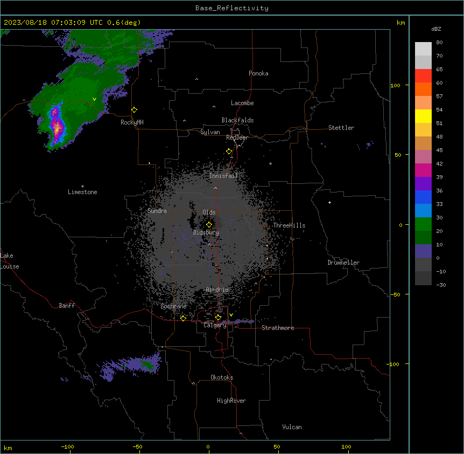Click the Lake Louise label
This screenshot has width=464, height=454.
pos(10,261)
